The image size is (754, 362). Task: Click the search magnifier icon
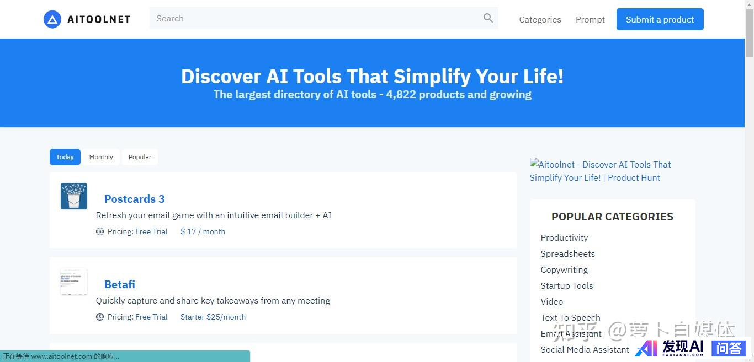click(488, 18)
